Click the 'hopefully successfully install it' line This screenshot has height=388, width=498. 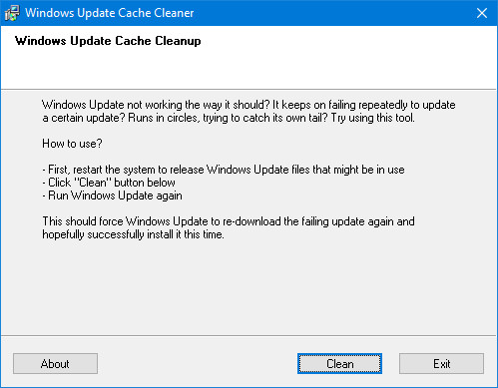[x=133, y=234]
